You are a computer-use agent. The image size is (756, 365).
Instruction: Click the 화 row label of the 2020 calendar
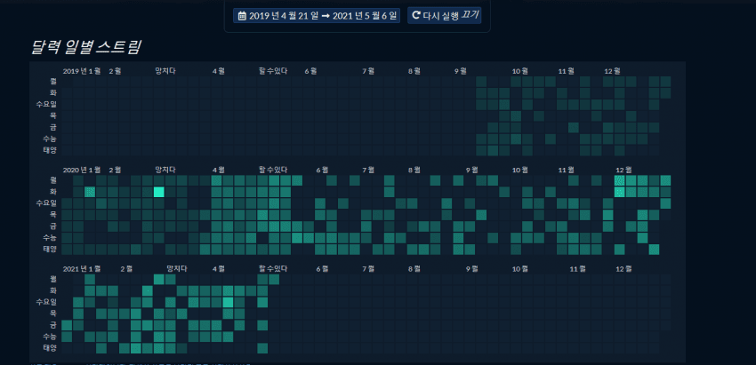tap(53, 192)
